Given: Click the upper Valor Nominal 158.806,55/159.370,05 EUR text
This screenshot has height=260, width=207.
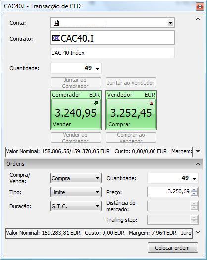Looking at the screenshot, I should (x=58, y=151).
